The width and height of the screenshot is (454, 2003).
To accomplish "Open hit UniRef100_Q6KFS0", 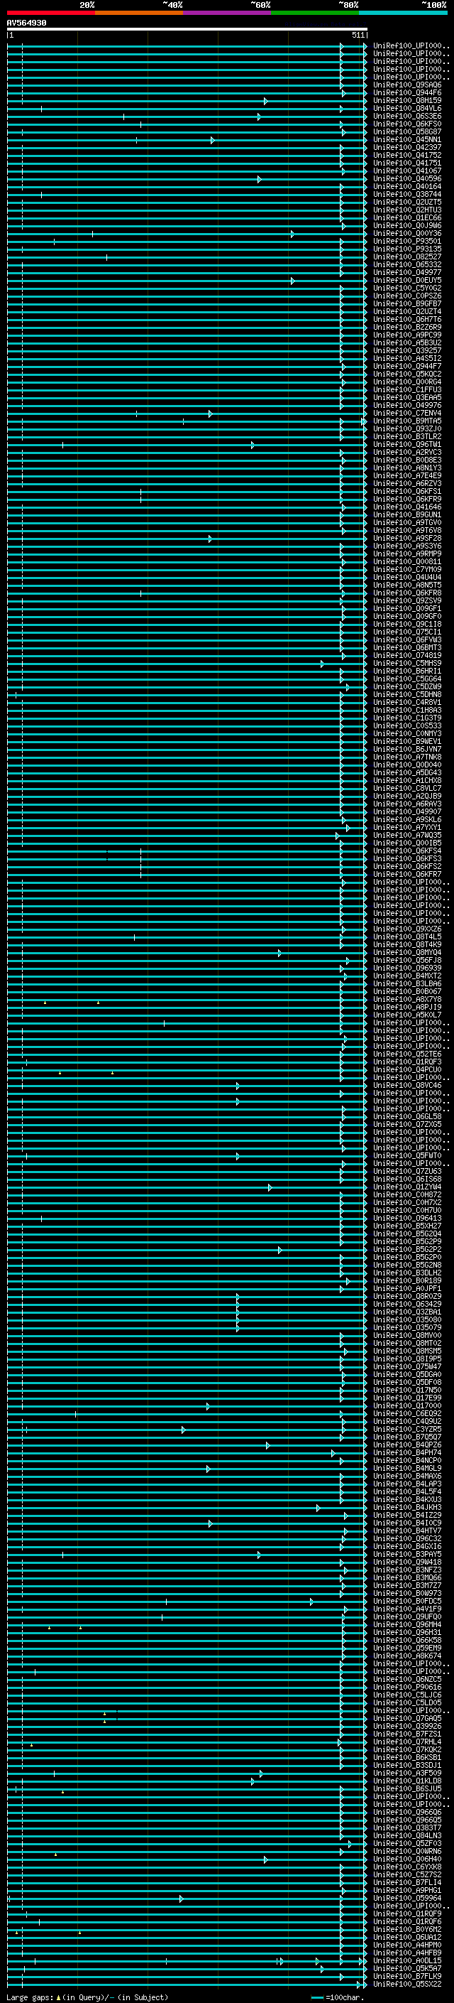I will point(407,124).
